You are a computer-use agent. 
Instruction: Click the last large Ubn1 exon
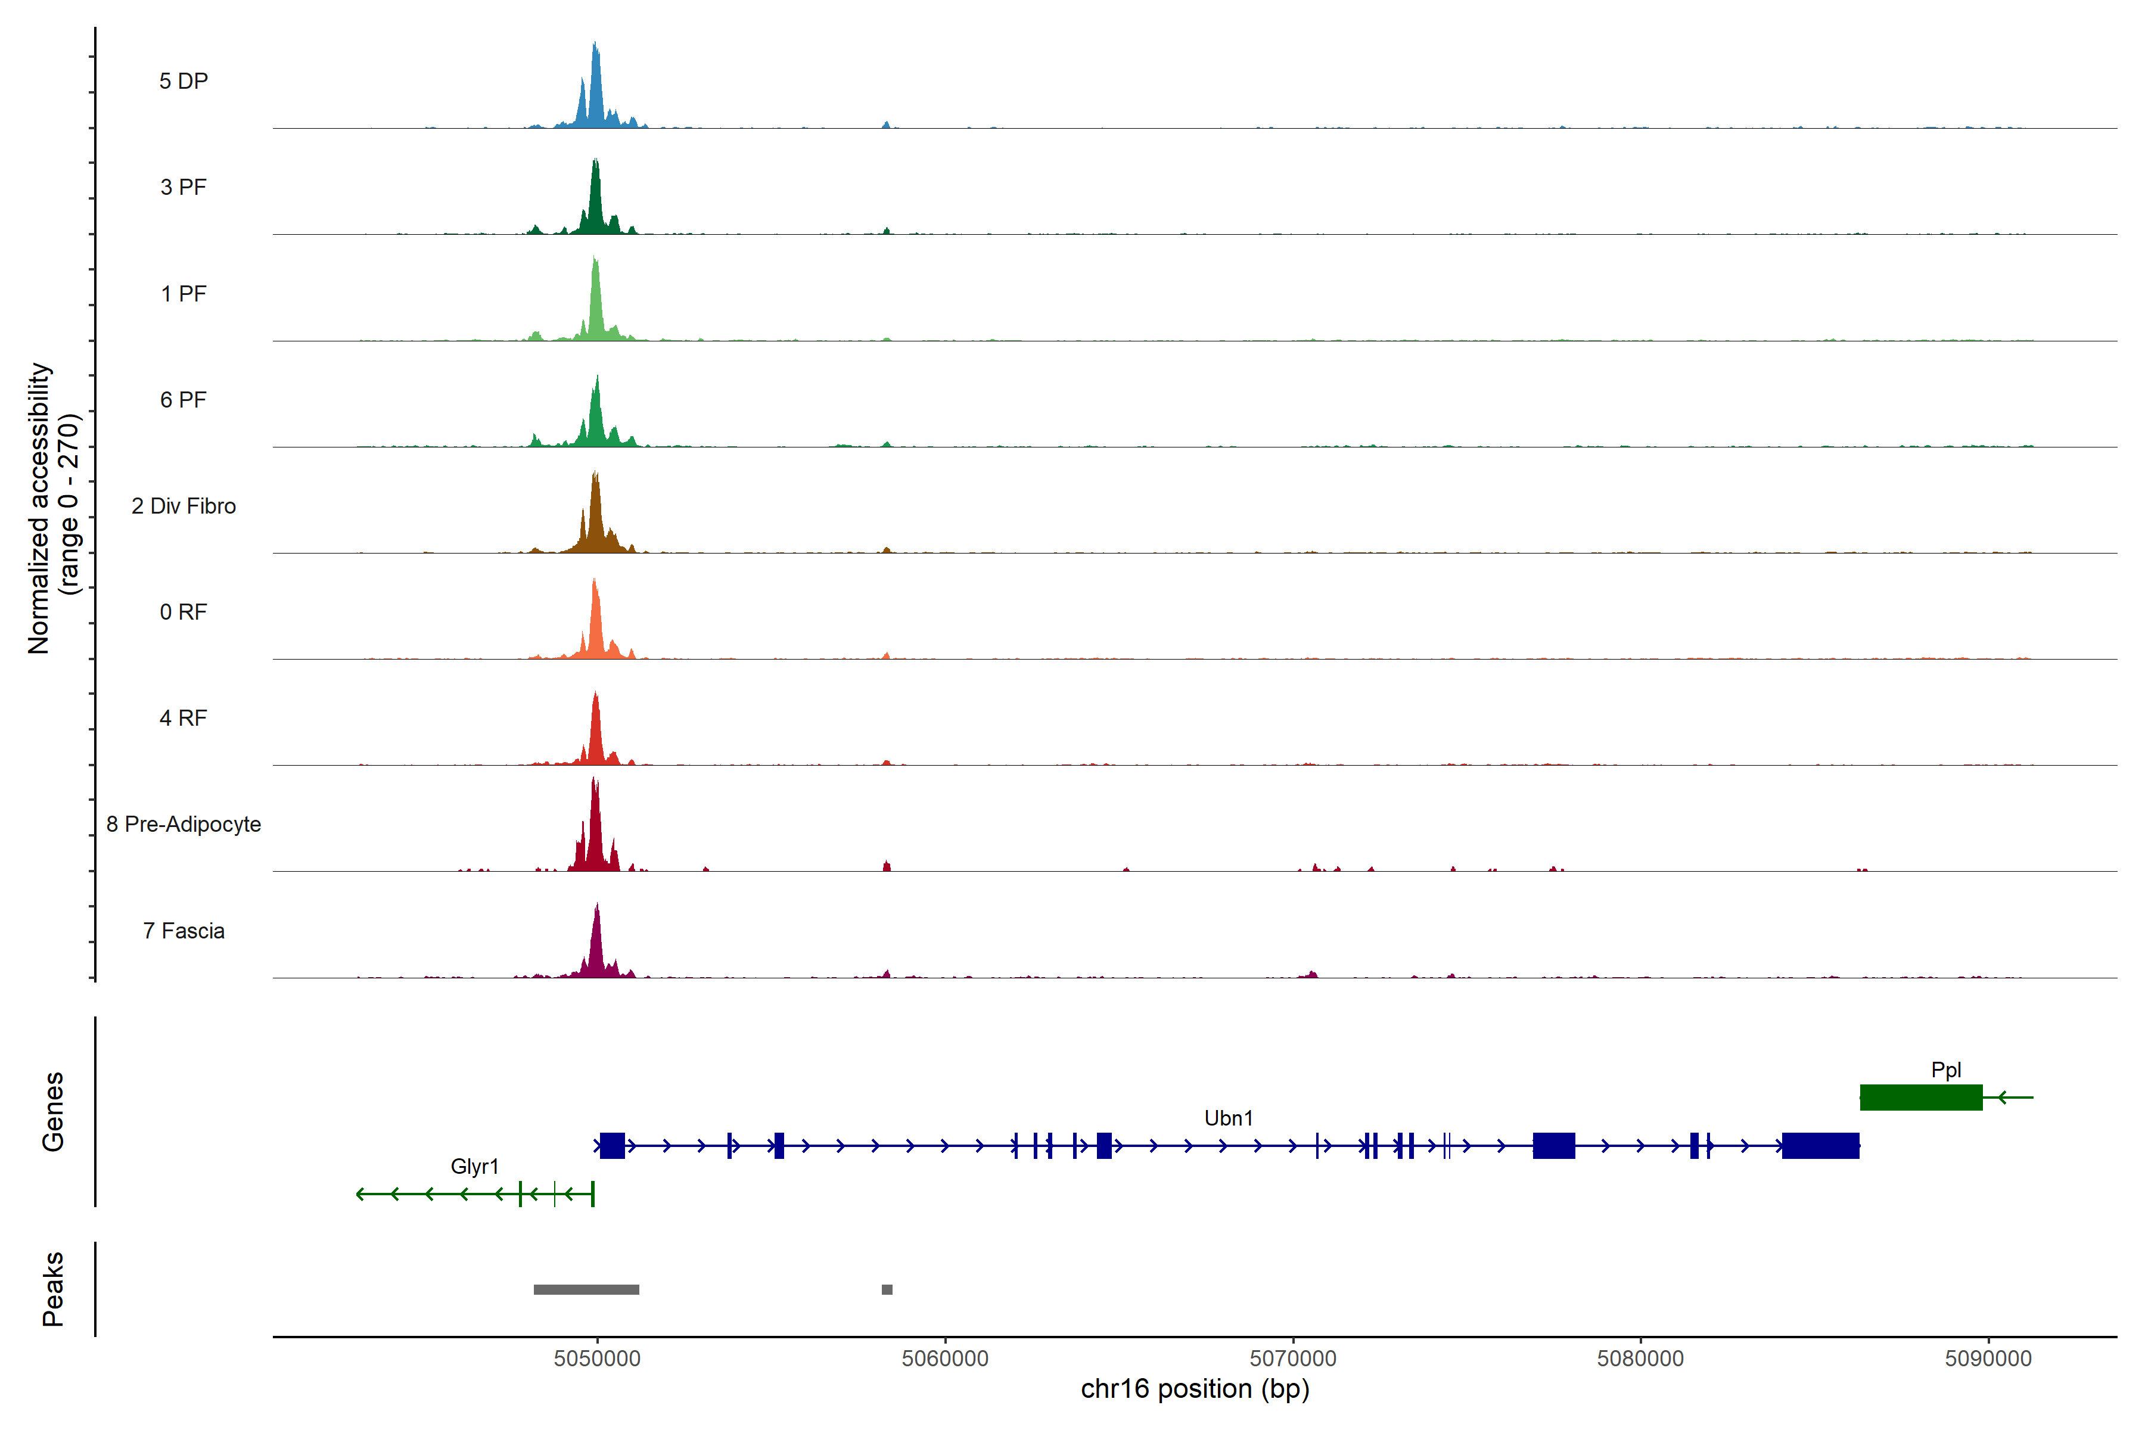pyautogui.click(x=1820, y=1145)
